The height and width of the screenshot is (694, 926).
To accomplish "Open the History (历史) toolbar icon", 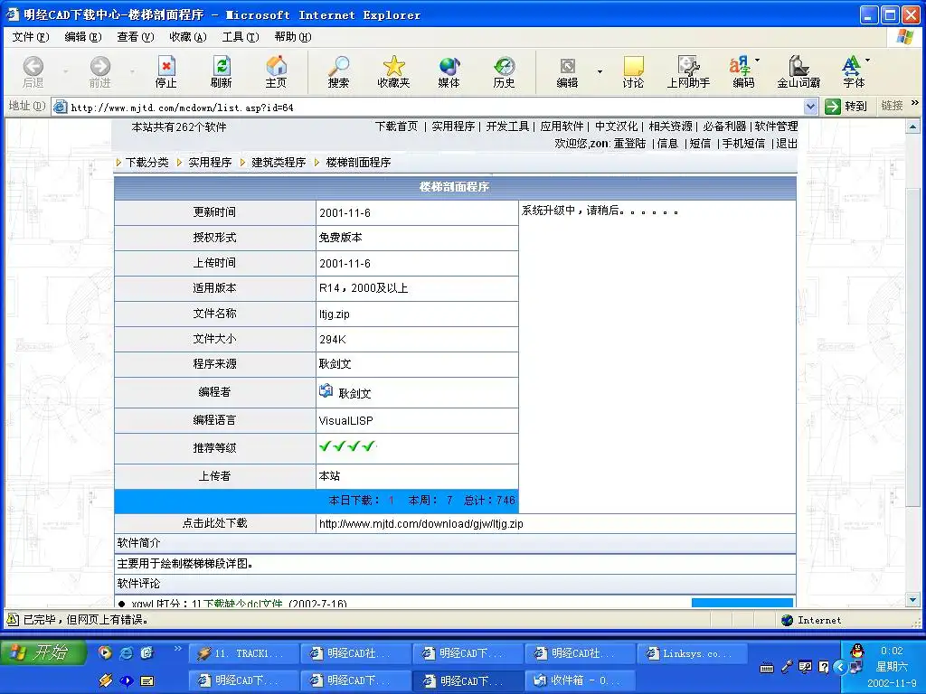I will 504,71.
